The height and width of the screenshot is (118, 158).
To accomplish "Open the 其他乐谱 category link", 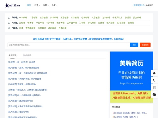I will 63,28.
